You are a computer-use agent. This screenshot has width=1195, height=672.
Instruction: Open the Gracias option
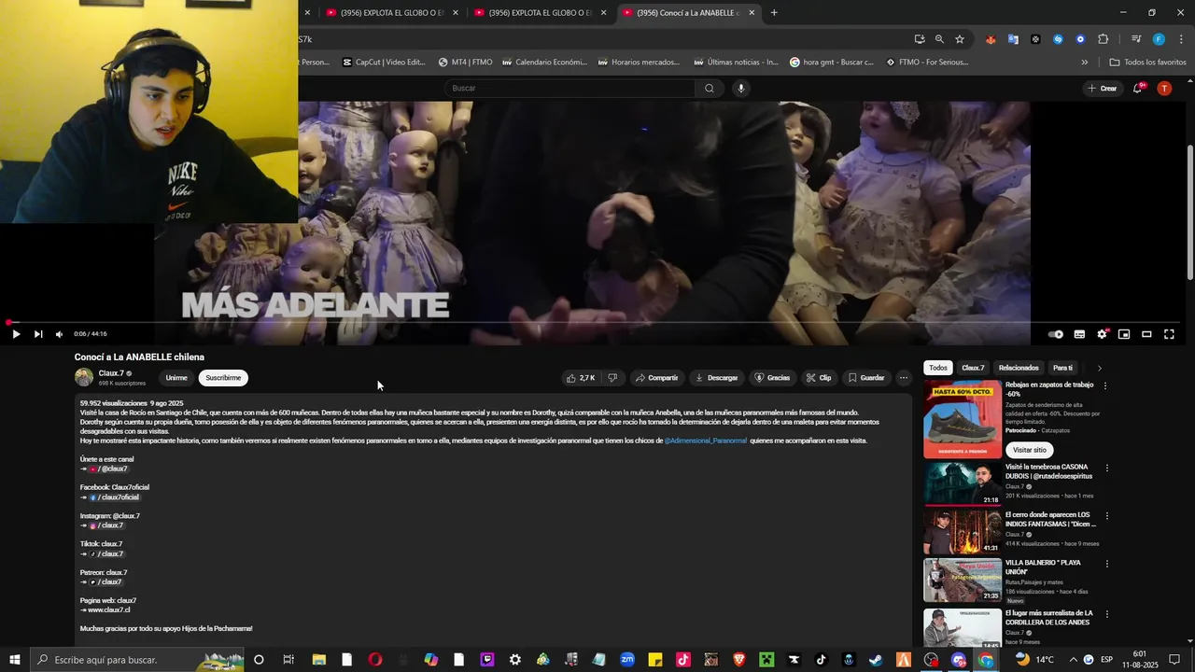pos(772,378)
